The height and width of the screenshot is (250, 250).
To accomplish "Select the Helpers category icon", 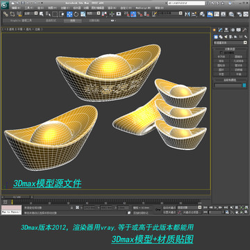I will pyautogui.click(x=235, y=37).
